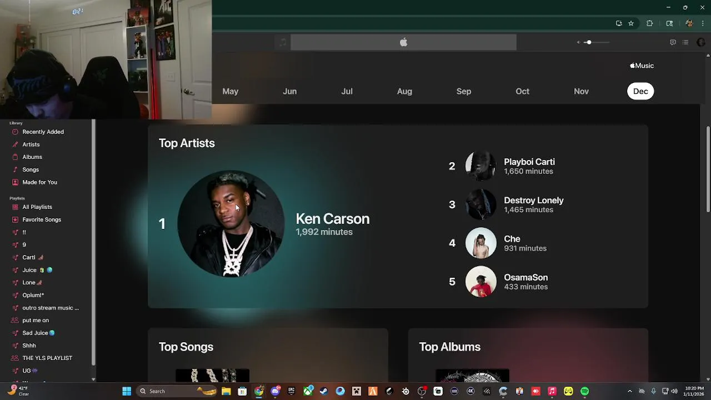The width and height of the screenshot is (711, 400).
Task: Select the Dec month tab
Action: (x=640, y=91)
